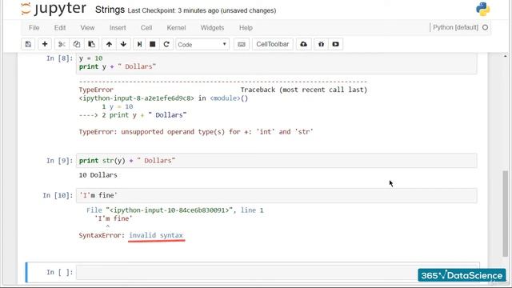
Task: Open the command palette keyboard icon
Action: tap(242, 44)
